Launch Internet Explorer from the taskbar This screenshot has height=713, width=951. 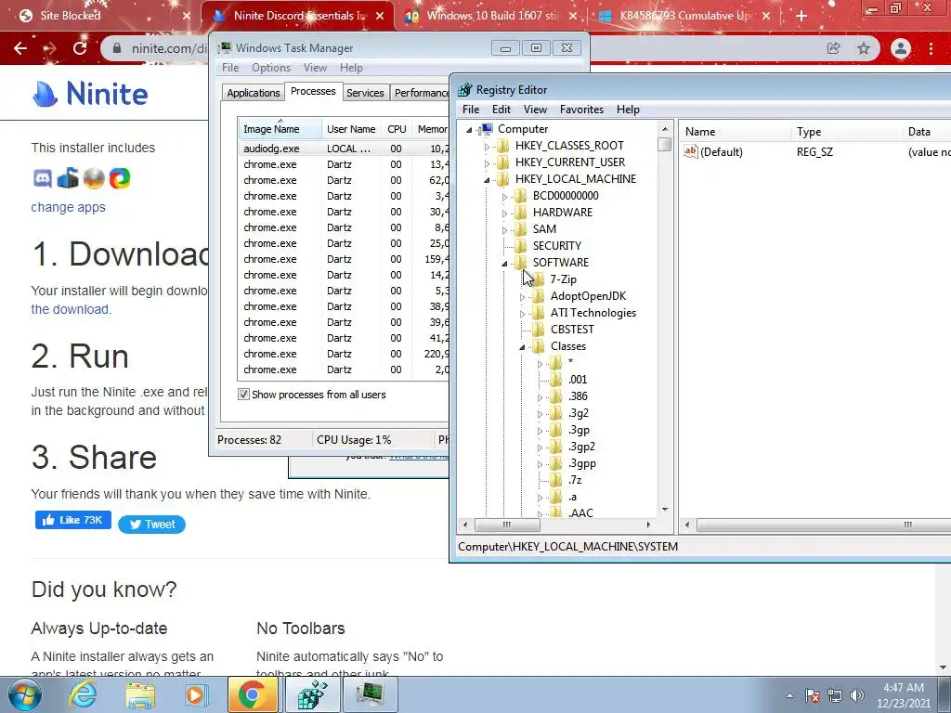tap(83, 694)
